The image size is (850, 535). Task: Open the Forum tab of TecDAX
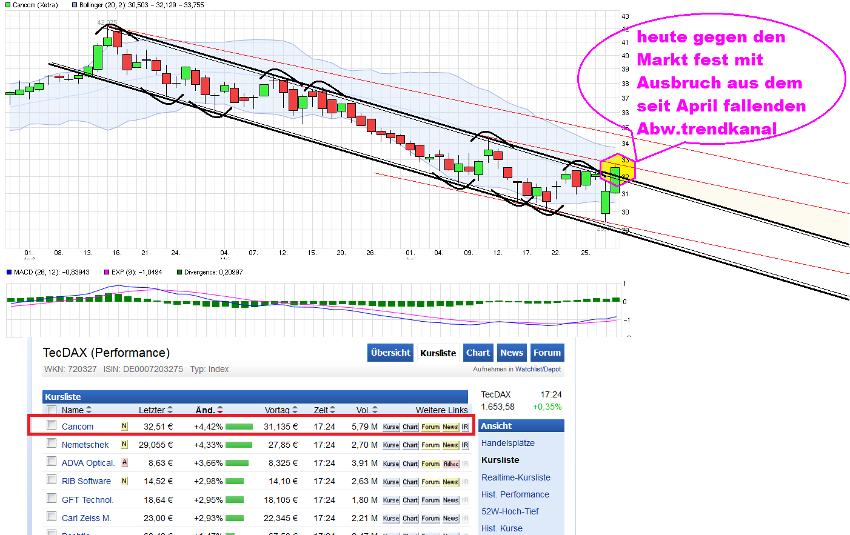(547, 353)
